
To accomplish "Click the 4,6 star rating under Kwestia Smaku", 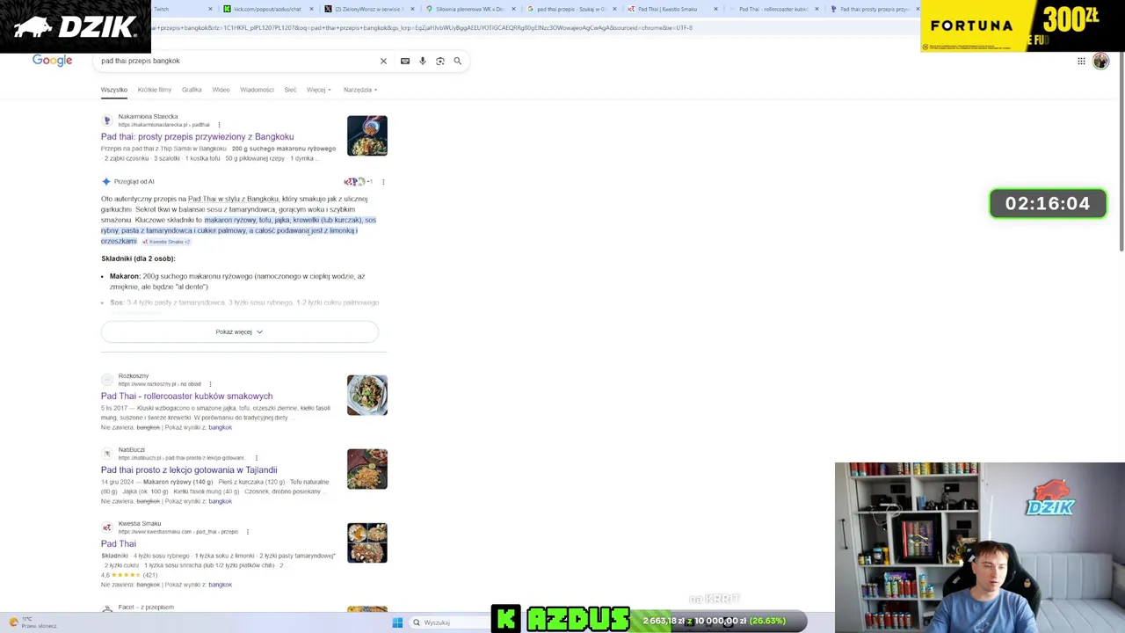I will click(x=129, y=575).
